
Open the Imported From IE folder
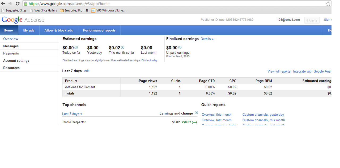[x=74, y=11]
